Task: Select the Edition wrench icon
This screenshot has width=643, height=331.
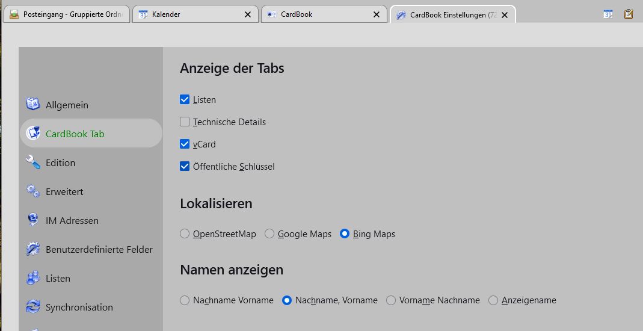Action: [33, 162]
